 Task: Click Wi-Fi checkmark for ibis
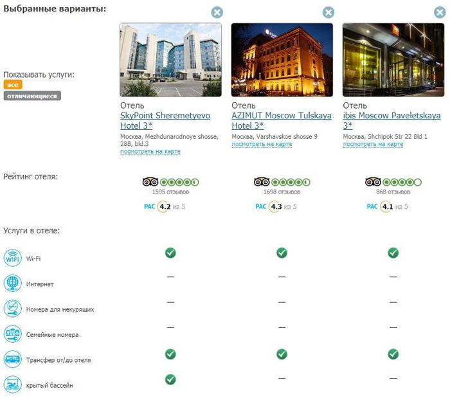[x=393, y=253]
